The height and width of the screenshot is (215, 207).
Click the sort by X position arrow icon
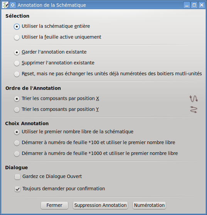194,99
